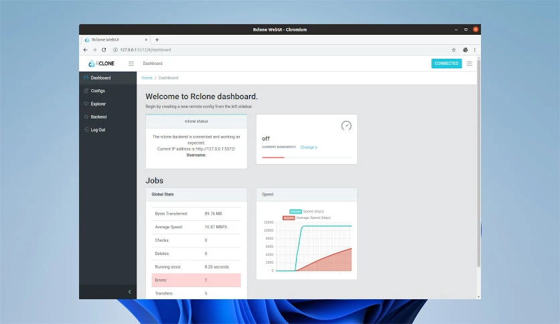The width and height of the screenshot is (560, 324).
Task: Click the rclone status card header
Action: coord(196,121)
